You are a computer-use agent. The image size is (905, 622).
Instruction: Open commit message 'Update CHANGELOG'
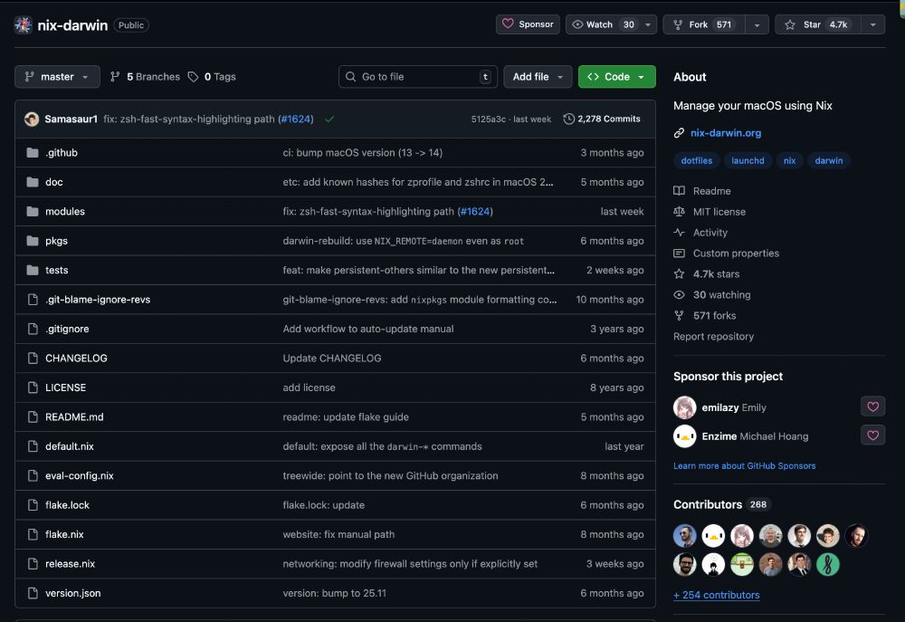332,358
